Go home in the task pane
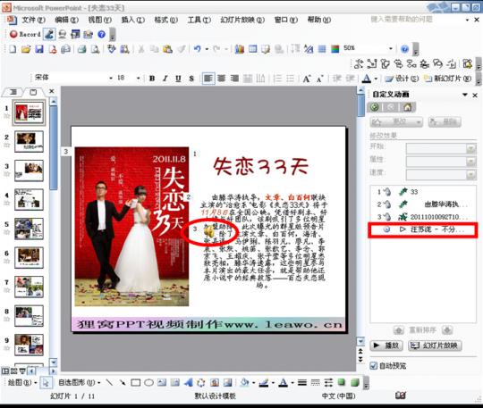Image resolution: width=483 pixels, height=408 pixels. (x=408, y=107)
